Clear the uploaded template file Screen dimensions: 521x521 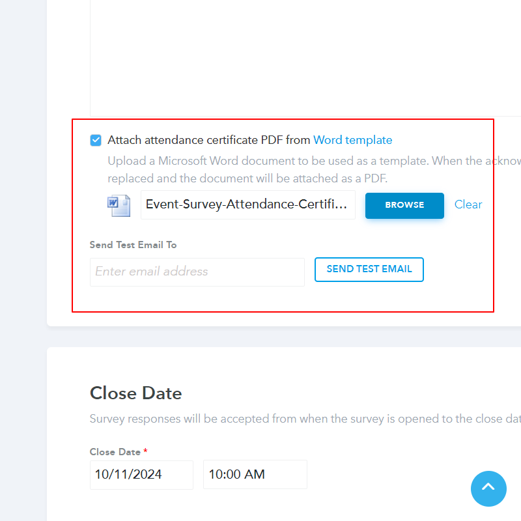[x=468, y=204]
